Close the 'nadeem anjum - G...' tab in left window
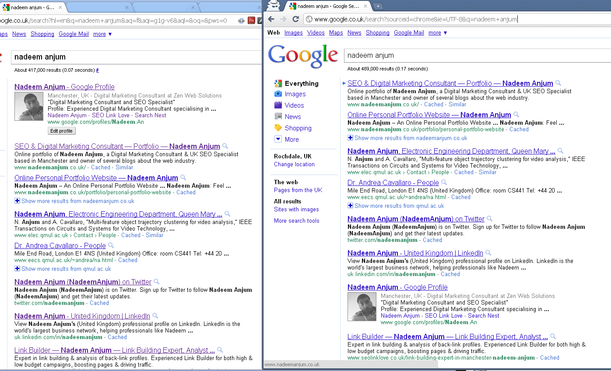This screenshot has height=371, width=611. point(61,7)
